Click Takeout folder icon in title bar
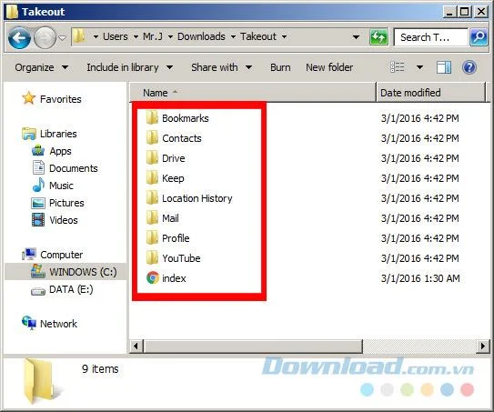 click(12, 12)
